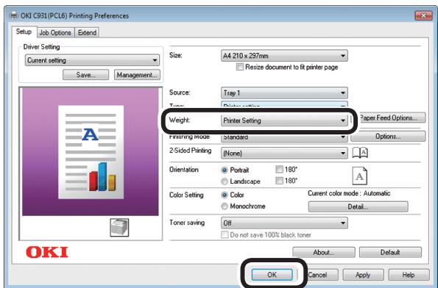Click the About... button
This screenshot has height=288, width=438.
coord(324,252)
